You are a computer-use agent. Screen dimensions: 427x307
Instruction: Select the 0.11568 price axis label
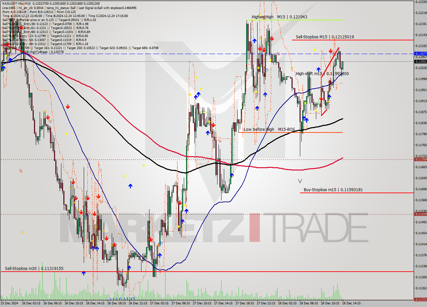coord(421,200)
